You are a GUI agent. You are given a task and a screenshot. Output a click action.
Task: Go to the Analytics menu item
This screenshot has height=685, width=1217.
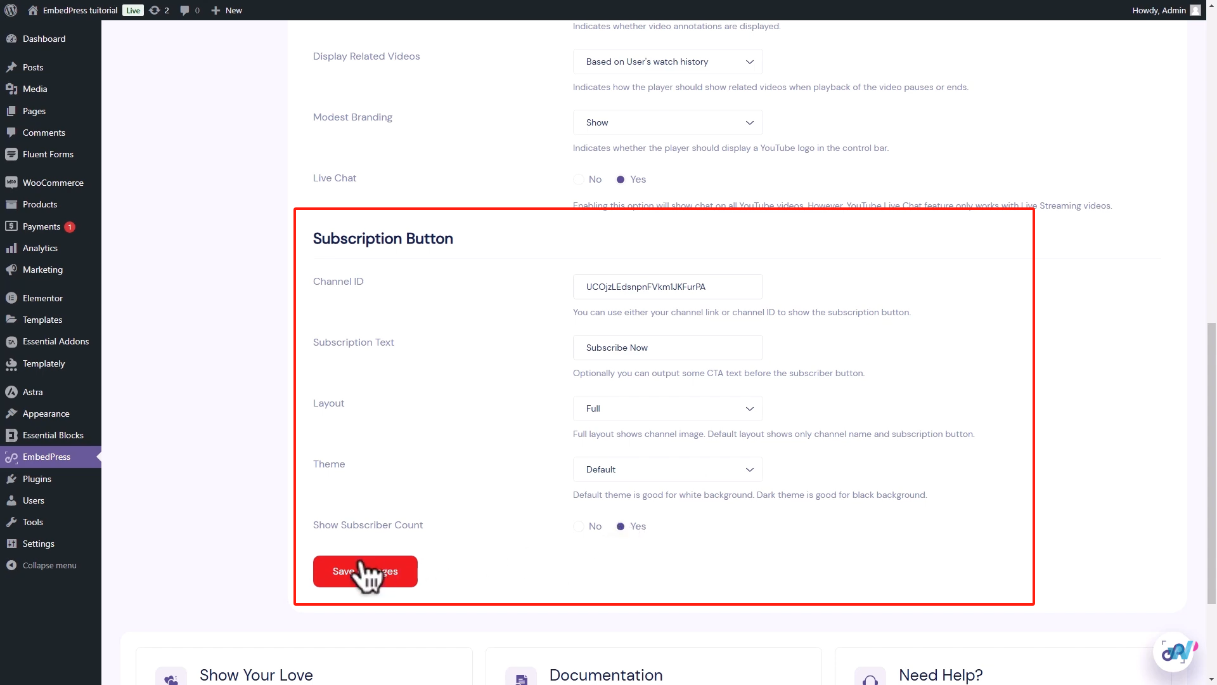point(40,248)
